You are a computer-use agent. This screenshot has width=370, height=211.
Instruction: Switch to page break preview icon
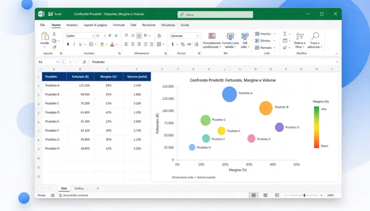(277, 195)
